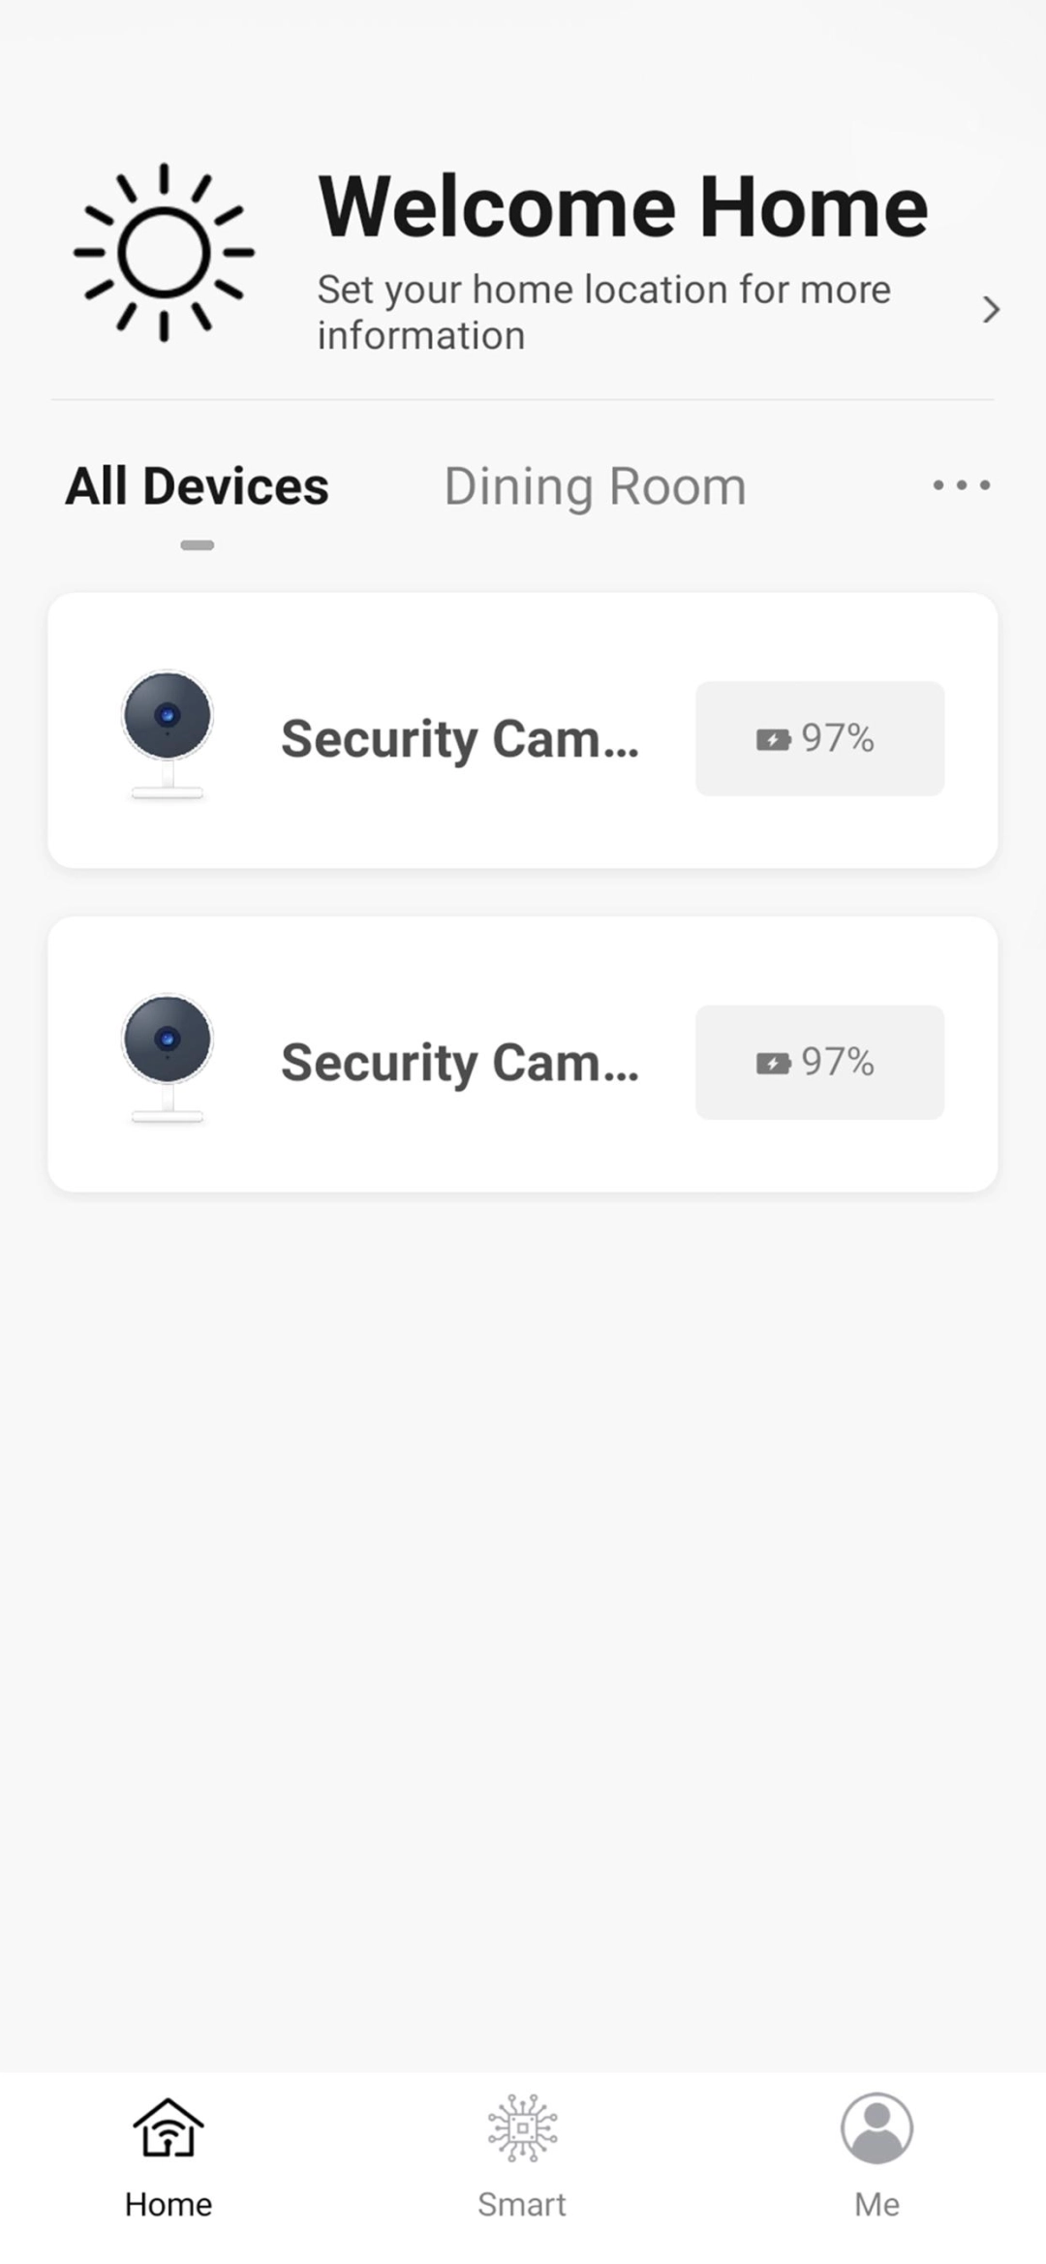Tap the sun weather icon
The image size is (1046, 2264).
pyautogui.click(x=164, y=252)
